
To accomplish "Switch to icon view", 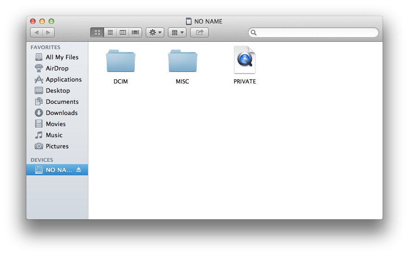I will click(97, 32).
